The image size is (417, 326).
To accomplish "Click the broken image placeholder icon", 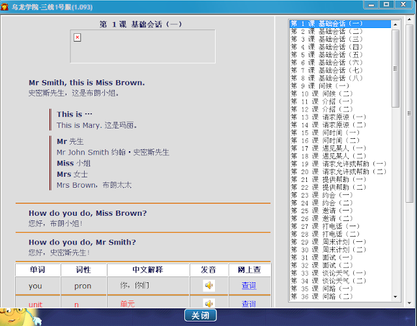I will point(77,37).
